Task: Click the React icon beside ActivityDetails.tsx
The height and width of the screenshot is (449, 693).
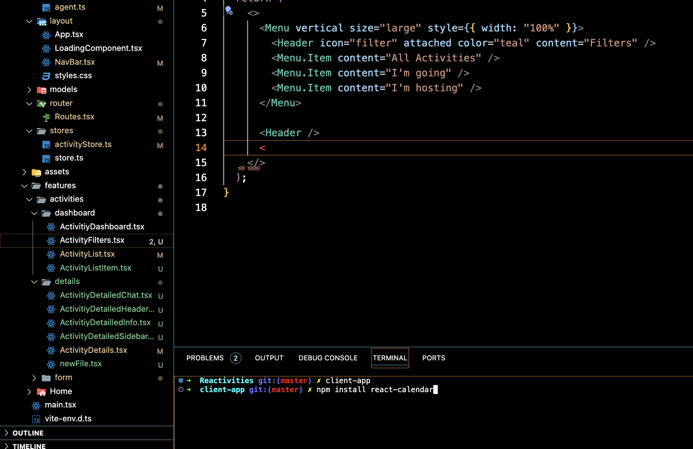Action: (x=51, y=351)
